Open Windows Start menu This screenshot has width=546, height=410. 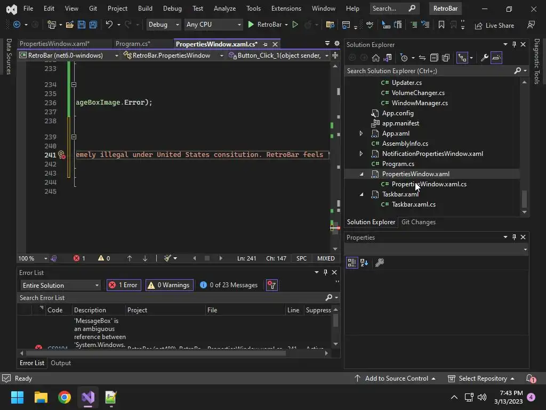pos(17,397)
